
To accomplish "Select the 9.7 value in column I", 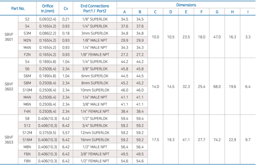I will pos(248,140).
